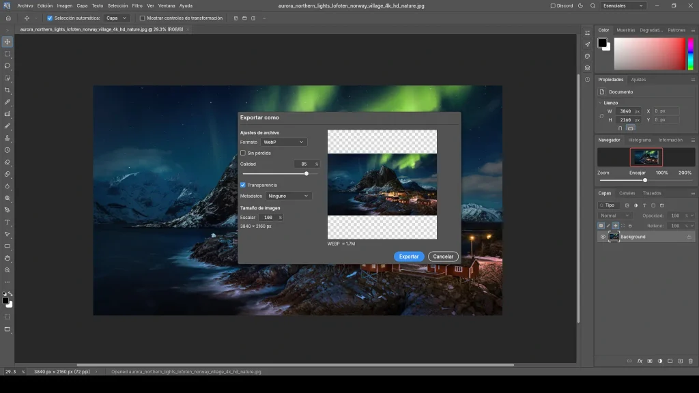Switch to the Histograma tab

639,140
